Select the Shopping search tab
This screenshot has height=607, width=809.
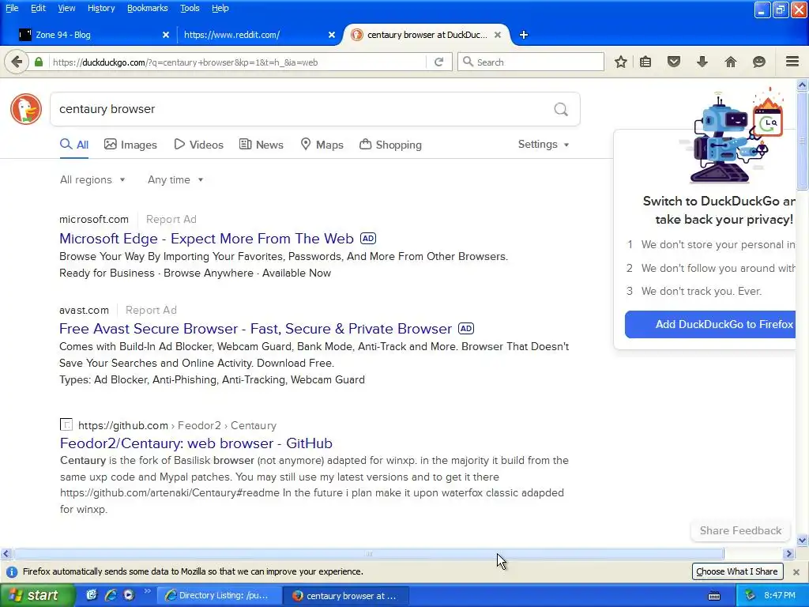click(390, 145)
